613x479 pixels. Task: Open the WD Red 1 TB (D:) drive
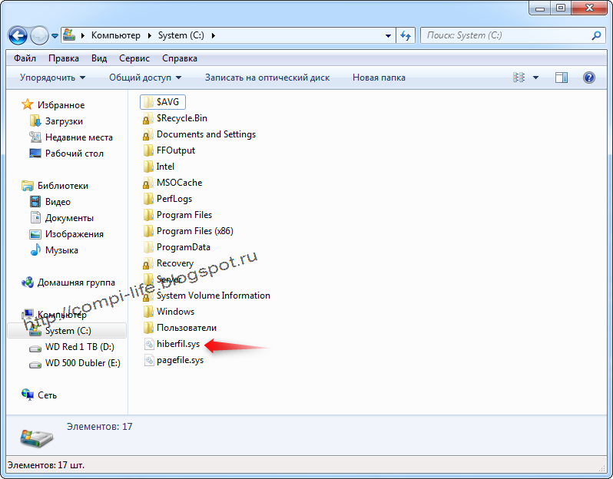coord(79,346)
